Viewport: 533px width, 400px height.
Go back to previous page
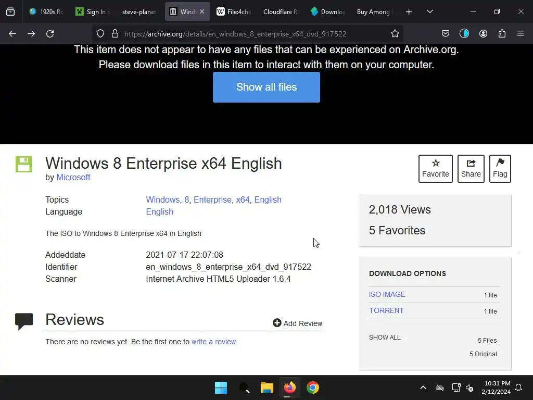[12, 34]
